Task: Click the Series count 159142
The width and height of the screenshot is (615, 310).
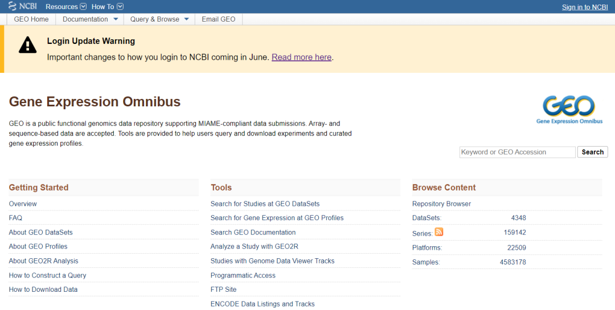Action: pos(515,233)
